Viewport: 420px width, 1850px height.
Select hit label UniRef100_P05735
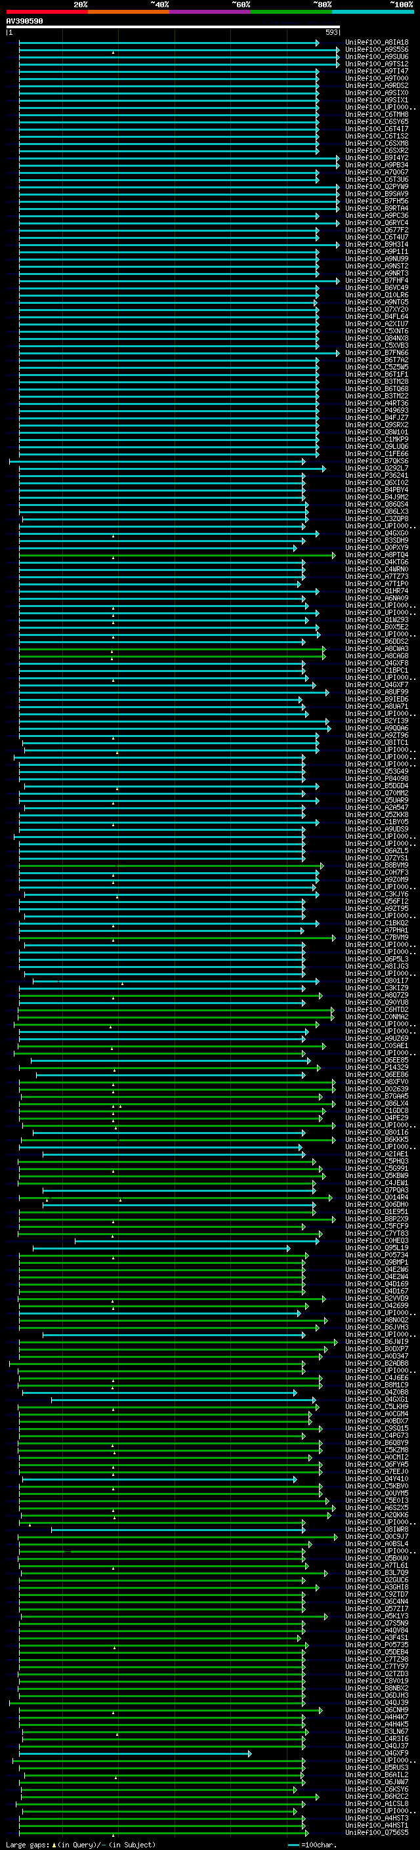[x=377, y=1645]
